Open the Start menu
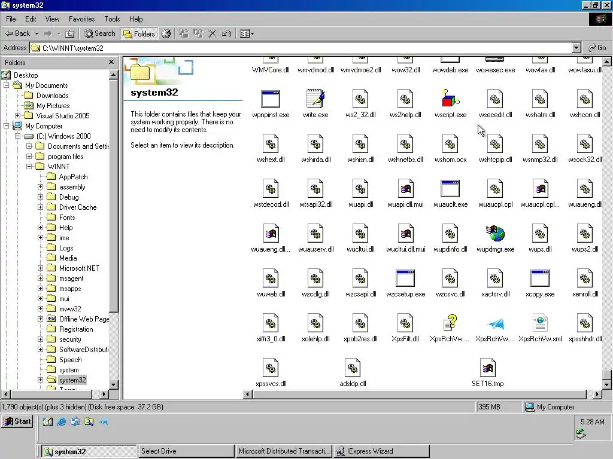Image resolution: width=613 pixels, height=459 pixels. point(17,421)
